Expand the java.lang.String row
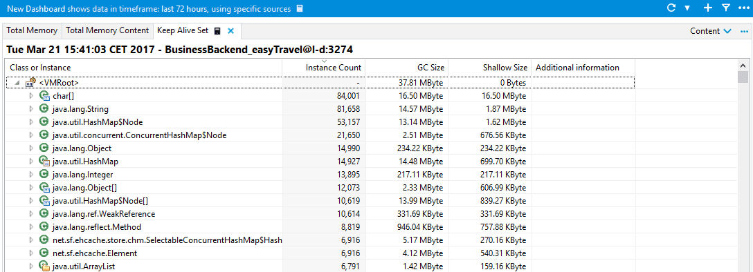753x272 pixels. [31, 108]
